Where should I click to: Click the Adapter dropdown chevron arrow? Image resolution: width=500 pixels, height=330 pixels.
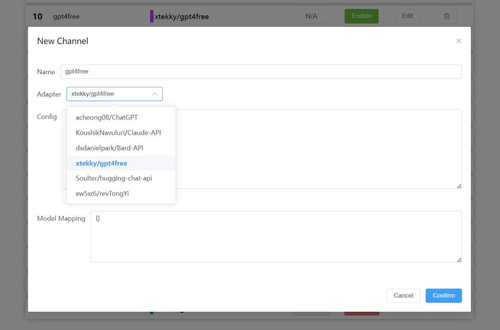(x=155, y=94)
